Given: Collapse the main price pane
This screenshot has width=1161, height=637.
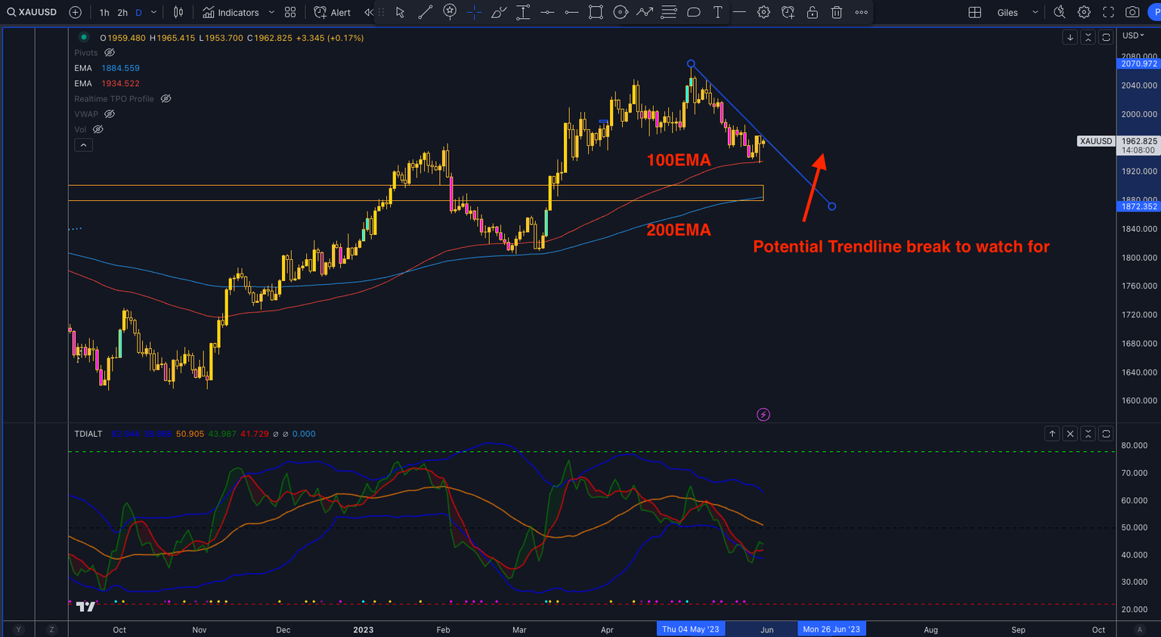Looking at the screenshot, I should pyautogui.click(x=1088, y=37).
